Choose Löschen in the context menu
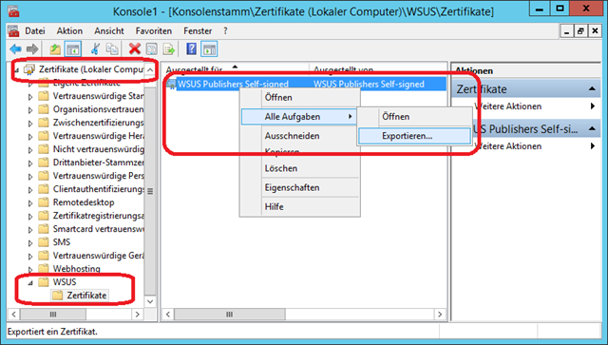The height and width of the screenshot is (345, 608). [300, 168]
